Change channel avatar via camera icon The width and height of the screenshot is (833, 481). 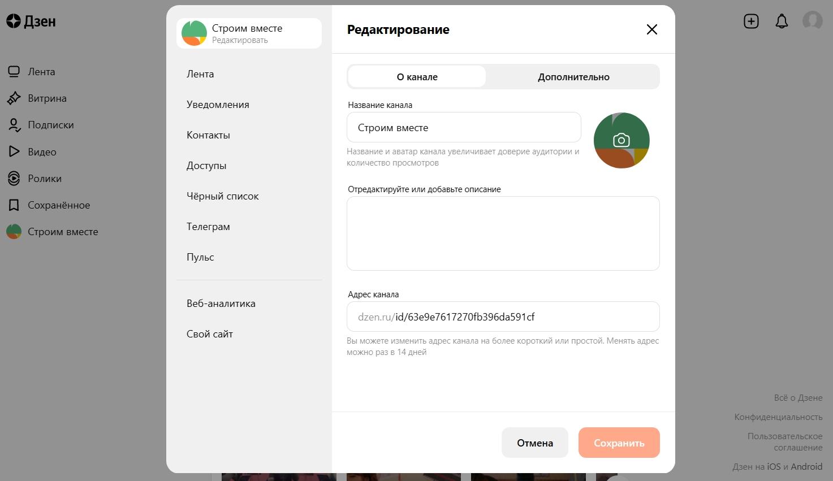click(621, 140)
